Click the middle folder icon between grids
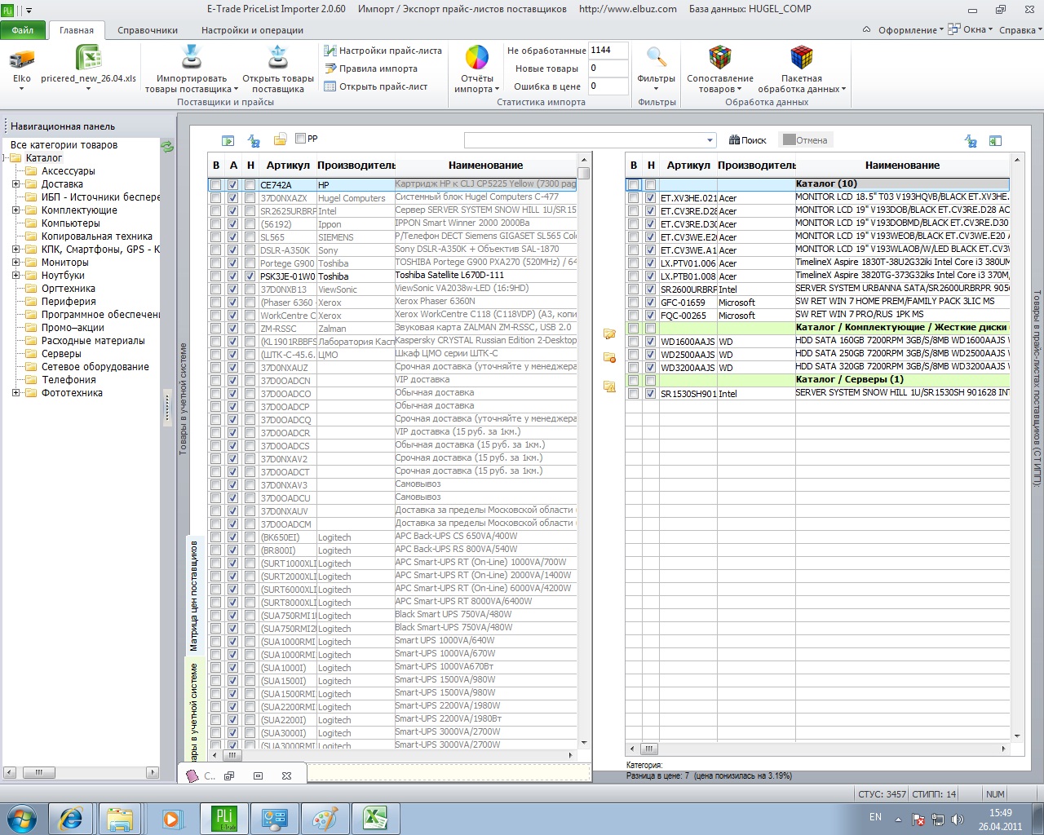The height and width of the screenshot is (835, 1044). pyautogui.click(x=609, y=357)
